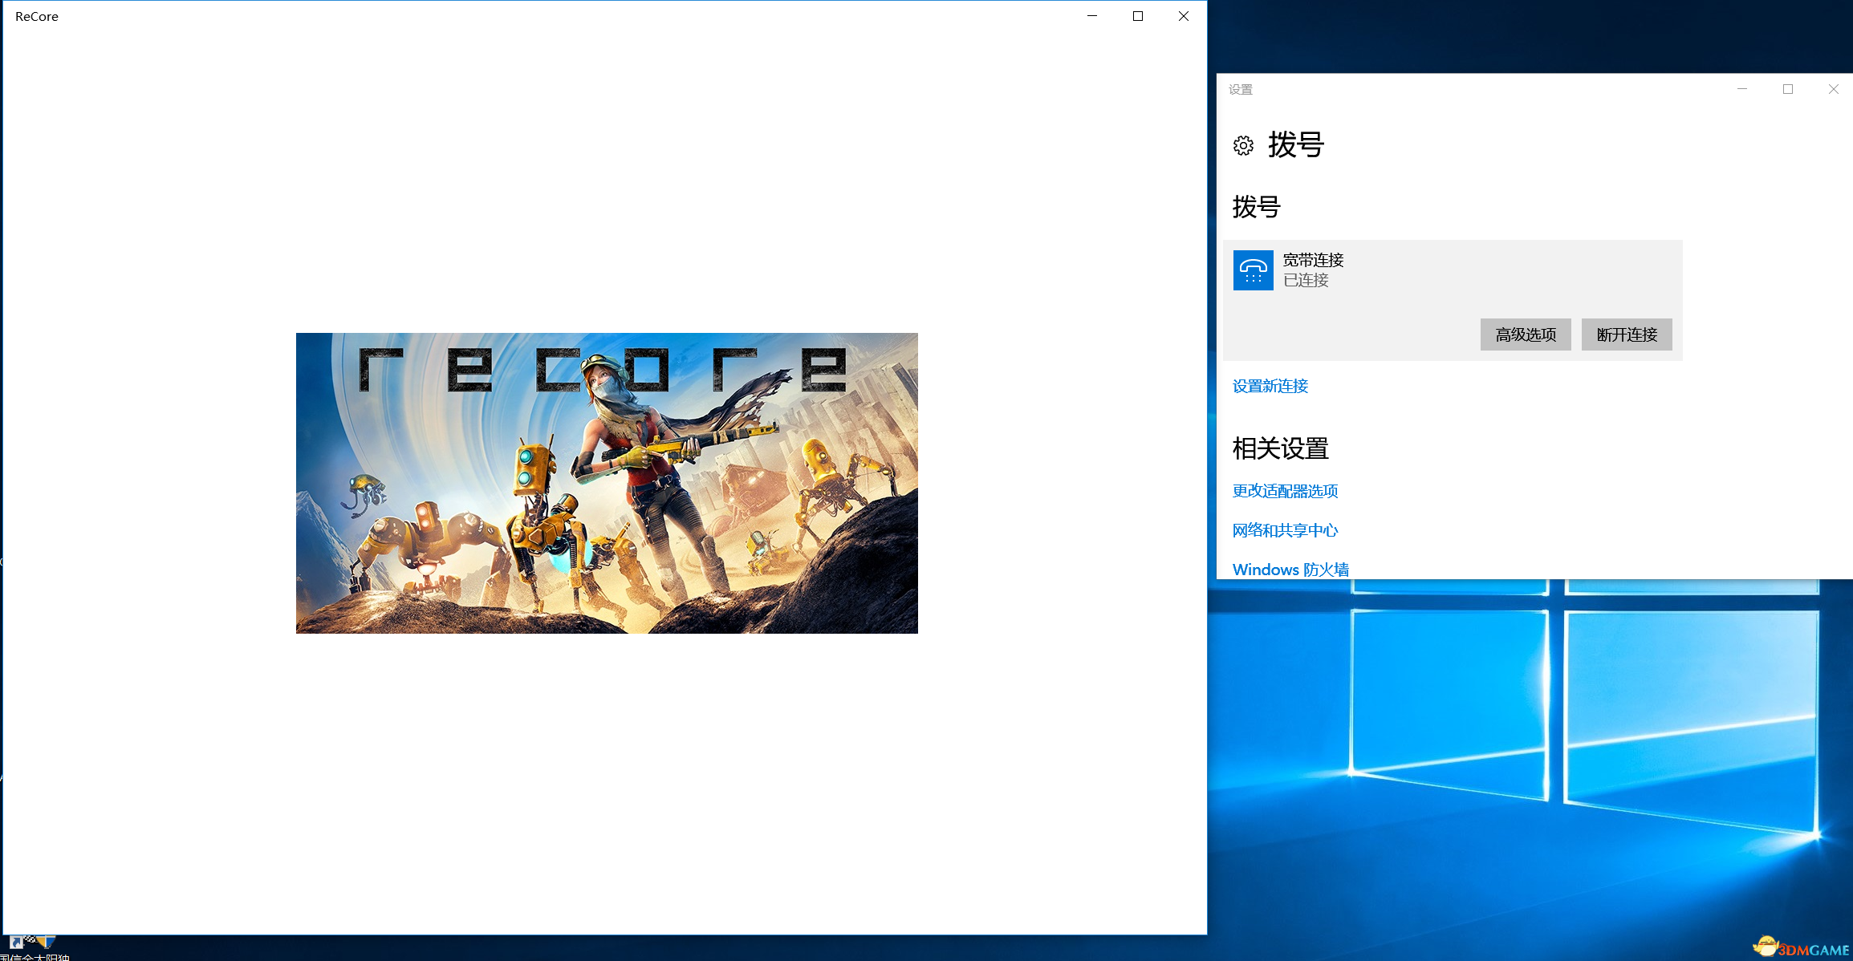The width and height of the screenshot is (1853, 961).
Task: Open the 网络和共享中心 link
Action: 1285,530
